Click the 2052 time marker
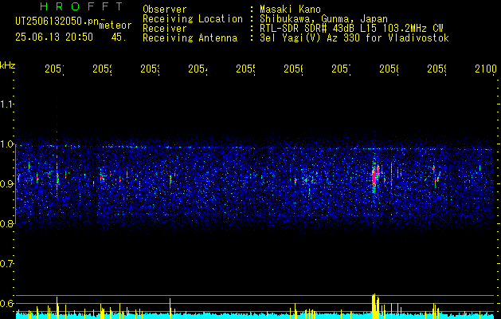The image size is (501, 319). [x=102, y=69]
